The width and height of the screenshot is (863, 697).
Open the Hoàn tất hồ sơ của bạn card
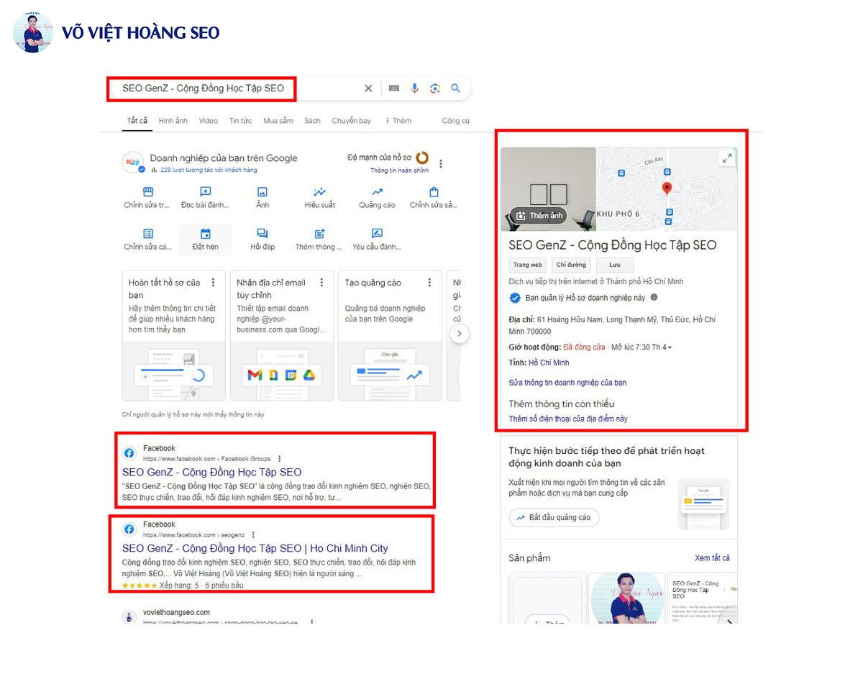[x=173, y=335]
